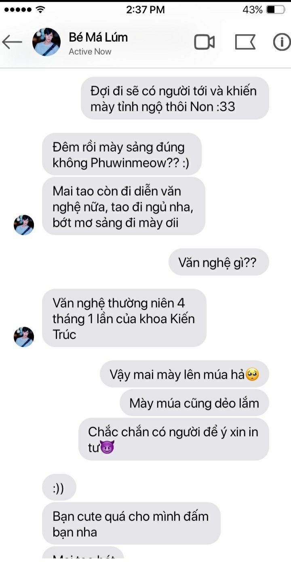Open contact name Bé Má Lúm
291x562 pixels.
[x=98, y=37]
